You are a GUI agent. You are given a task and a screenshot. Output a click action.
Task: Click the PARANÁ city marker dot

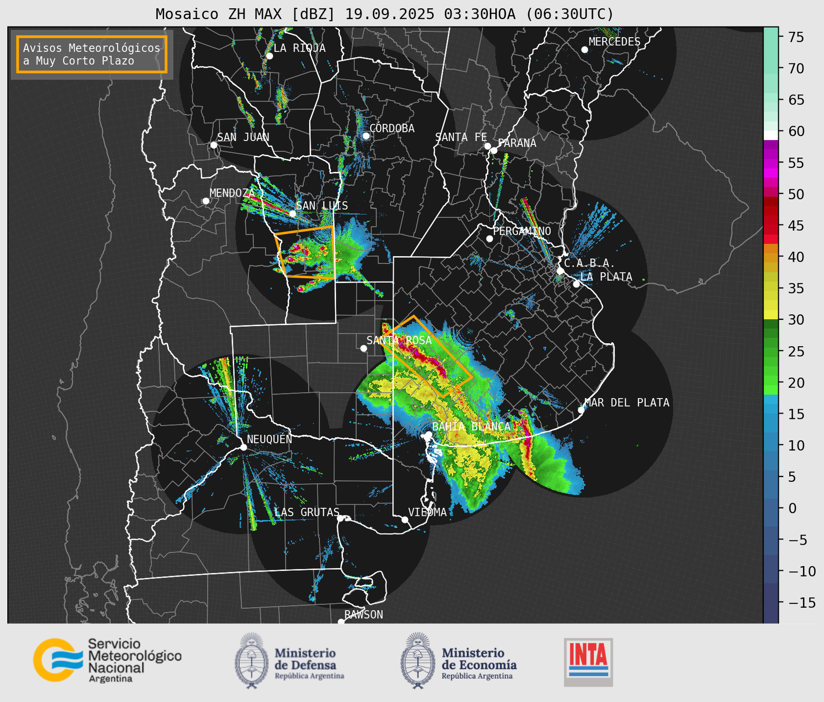494,150
